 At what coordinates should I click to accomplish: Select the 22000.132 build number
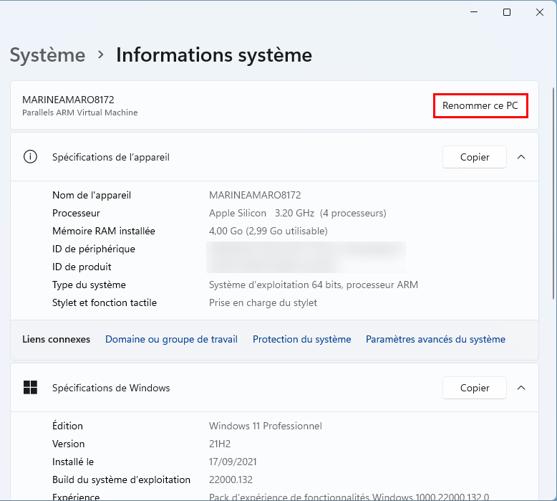[231, 480]
